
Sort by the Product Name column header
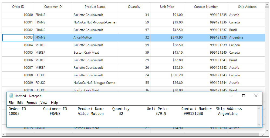(95, 7)
